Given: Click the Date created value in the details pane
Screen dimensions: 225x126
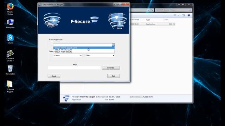Looking at the screenshot, I should click(x=147, y=97).
